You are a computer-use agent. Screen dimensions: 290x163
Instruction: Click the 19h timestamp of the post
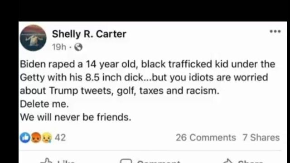point(59,47)
